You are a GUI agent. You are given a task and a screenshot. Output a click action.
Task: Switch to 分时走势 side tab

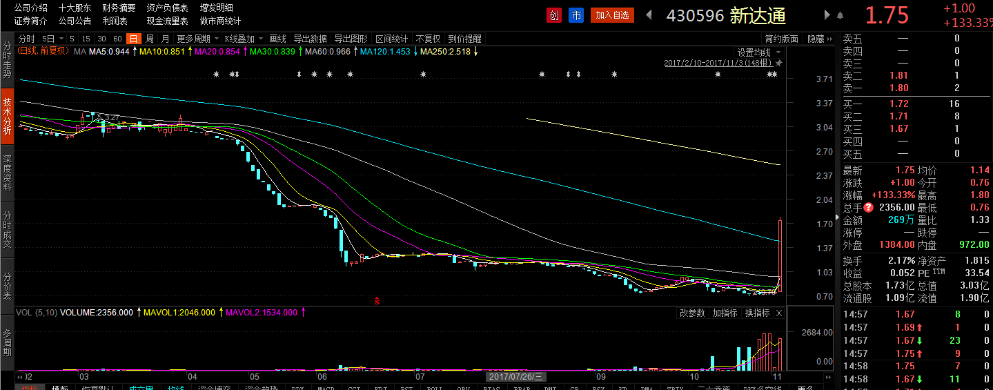(7, 60)
